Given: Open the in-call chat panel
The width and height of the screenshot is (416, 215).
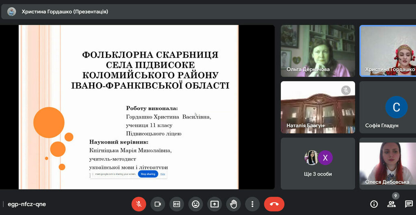Looking at the screenshot, I should (x=409, y=204).
